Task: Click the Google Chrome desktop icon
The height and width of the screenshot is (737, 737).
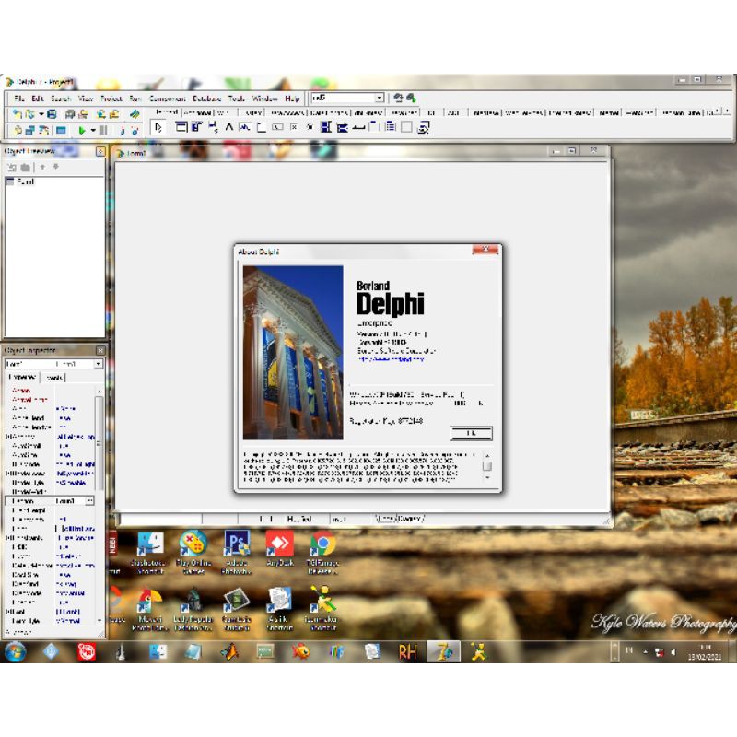Action: [x=322, y=552]
